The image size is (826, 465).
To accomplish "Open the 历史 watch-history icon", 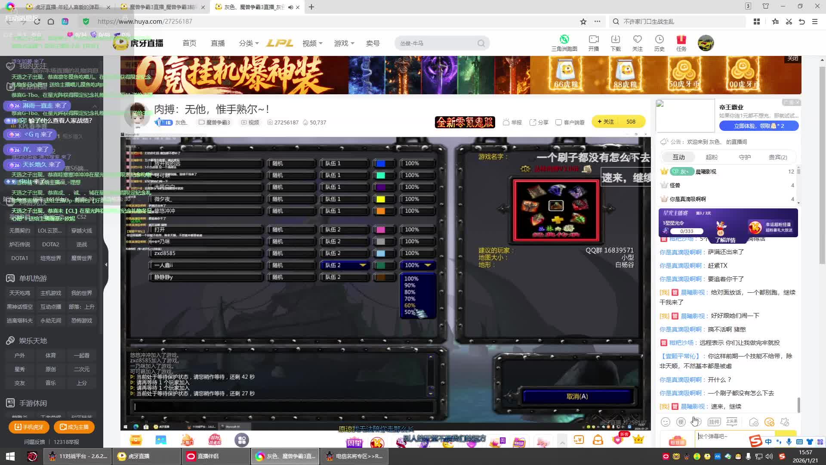I will 659,40.
